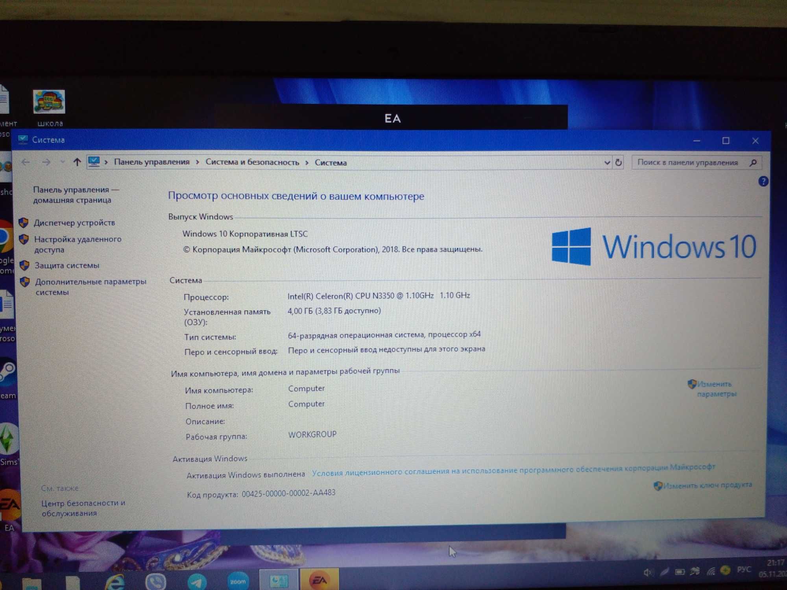This screenshot has height=590, width=787.
Task: Open Защита системы
Action: tap(67, 265)
